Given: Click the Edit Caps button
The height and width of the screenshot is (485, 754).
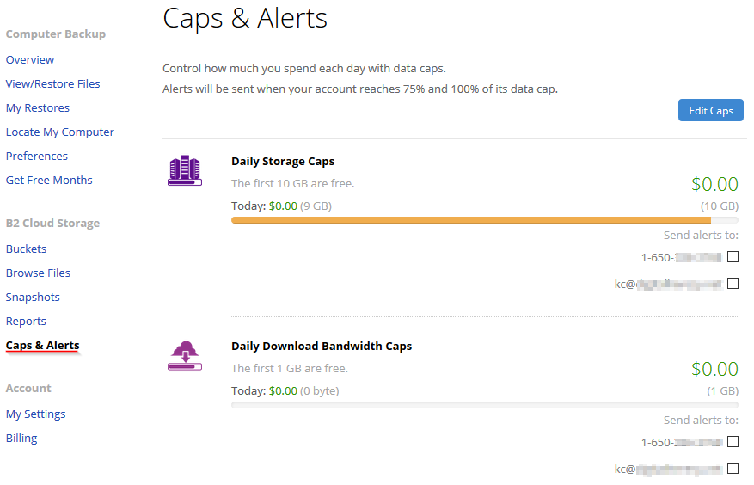Looking at the screenshot, I should click(711, 110).
